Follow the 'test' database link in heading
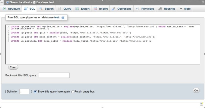Image resolution: width=205 pixels, height=108 pixels. (x=57, y=17)
